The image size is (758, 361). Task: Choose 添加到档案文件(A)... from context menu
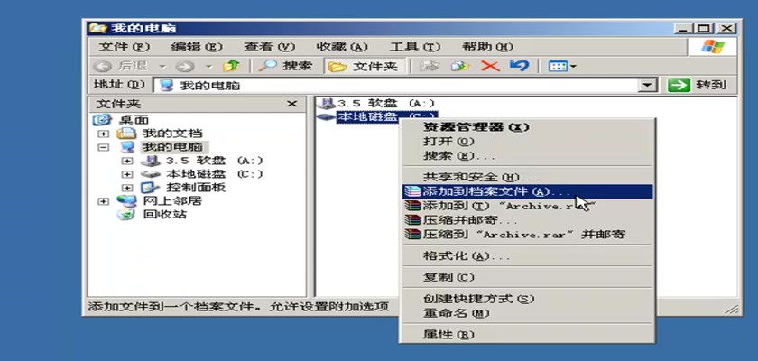coord(527,192)
